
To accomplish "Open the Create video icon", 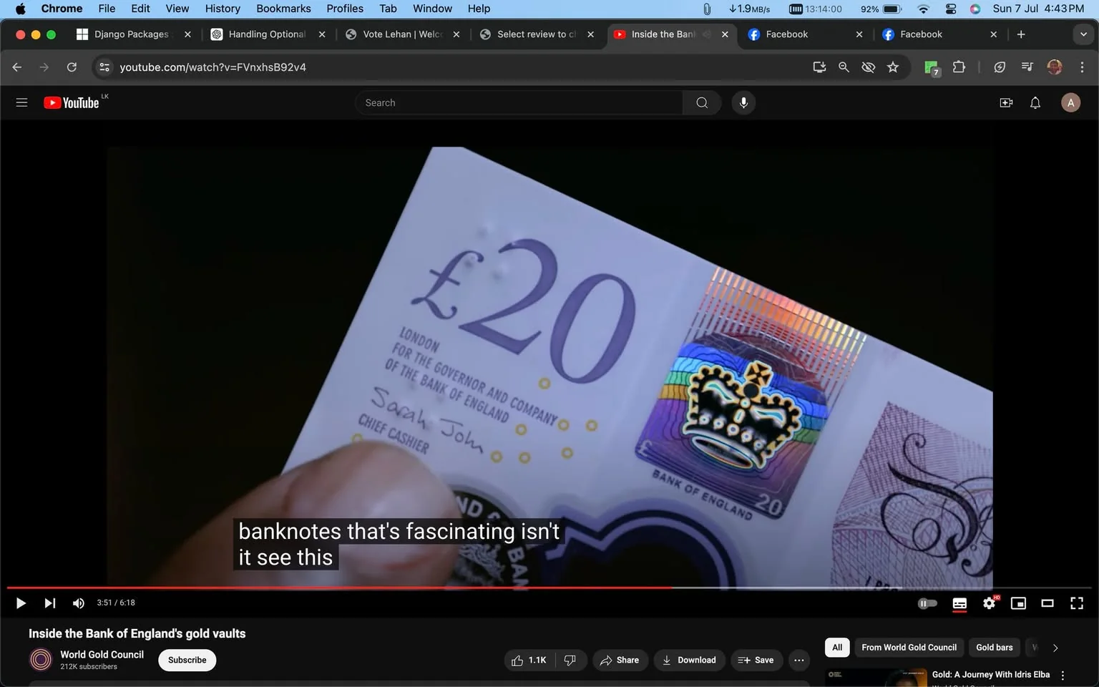I will [x=1006, y=103].
